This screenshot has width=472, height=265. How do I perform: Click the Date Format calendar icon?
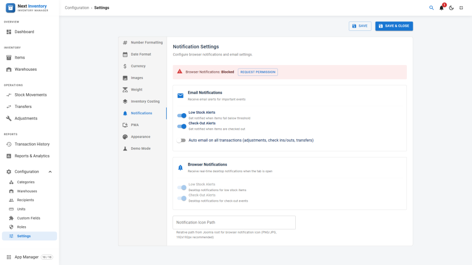(x=125, y=54)
